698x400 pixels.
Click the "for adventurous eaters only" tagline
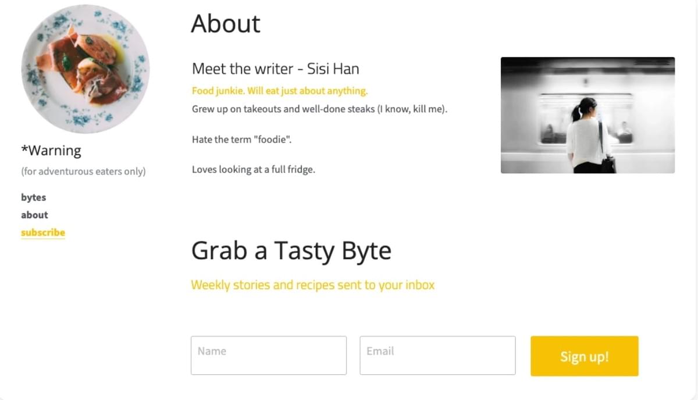coord(83,172)
